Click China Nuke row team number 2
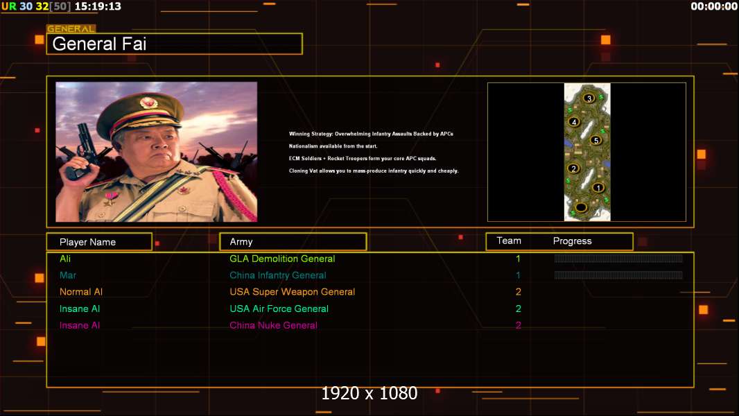739x416 pixels. tap(518, 325)
